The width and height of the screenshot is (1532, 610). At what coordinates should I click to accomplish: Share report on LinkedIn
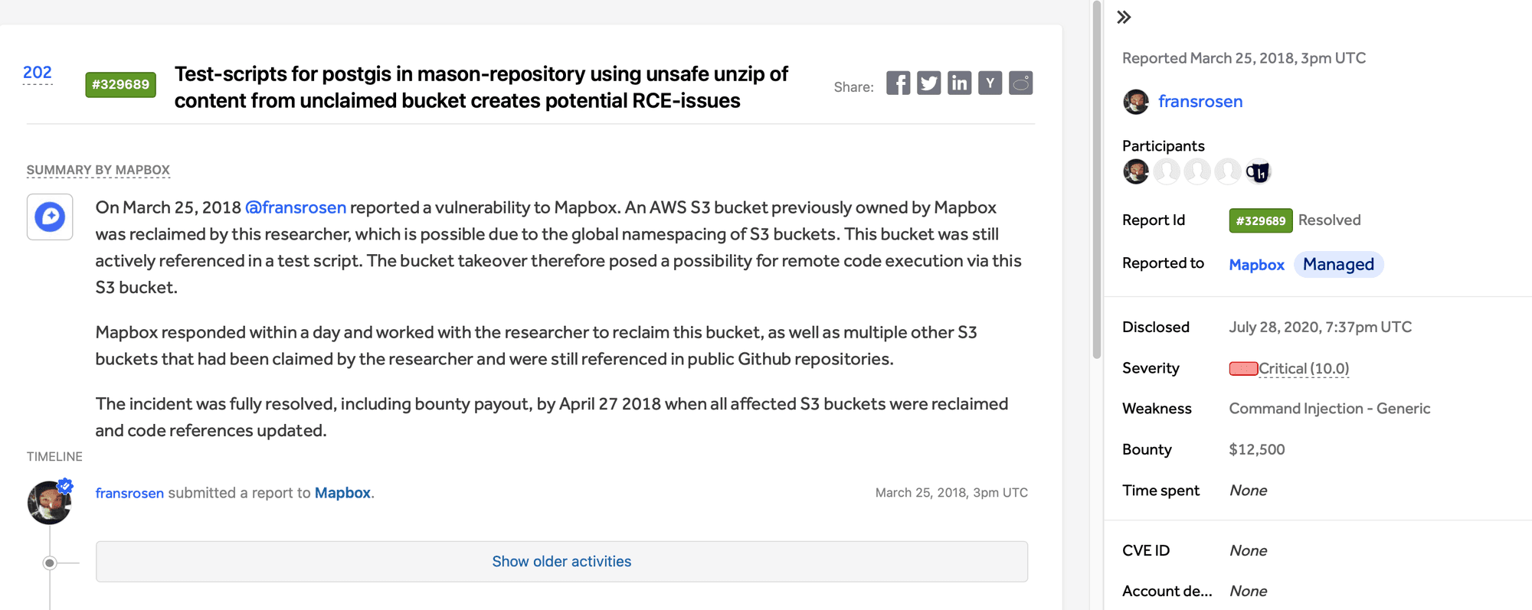click(959, 83)
